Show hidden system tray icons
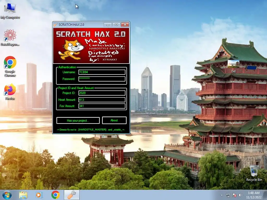 tap(222, 195)
